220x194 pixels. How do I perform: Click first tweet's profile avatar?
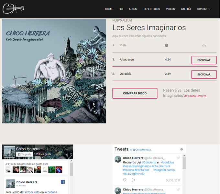tap(118, 159)
